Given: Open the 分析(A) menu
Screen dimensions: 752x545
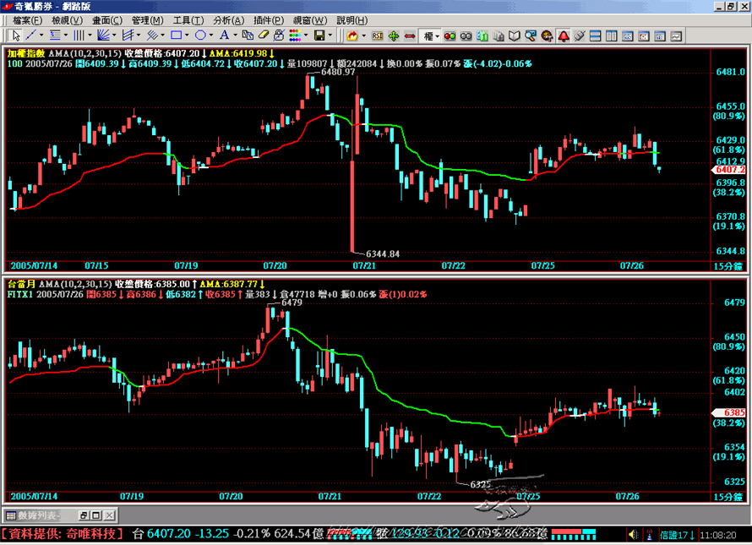Looking at the screenshot, I should (x=226, y=19).
